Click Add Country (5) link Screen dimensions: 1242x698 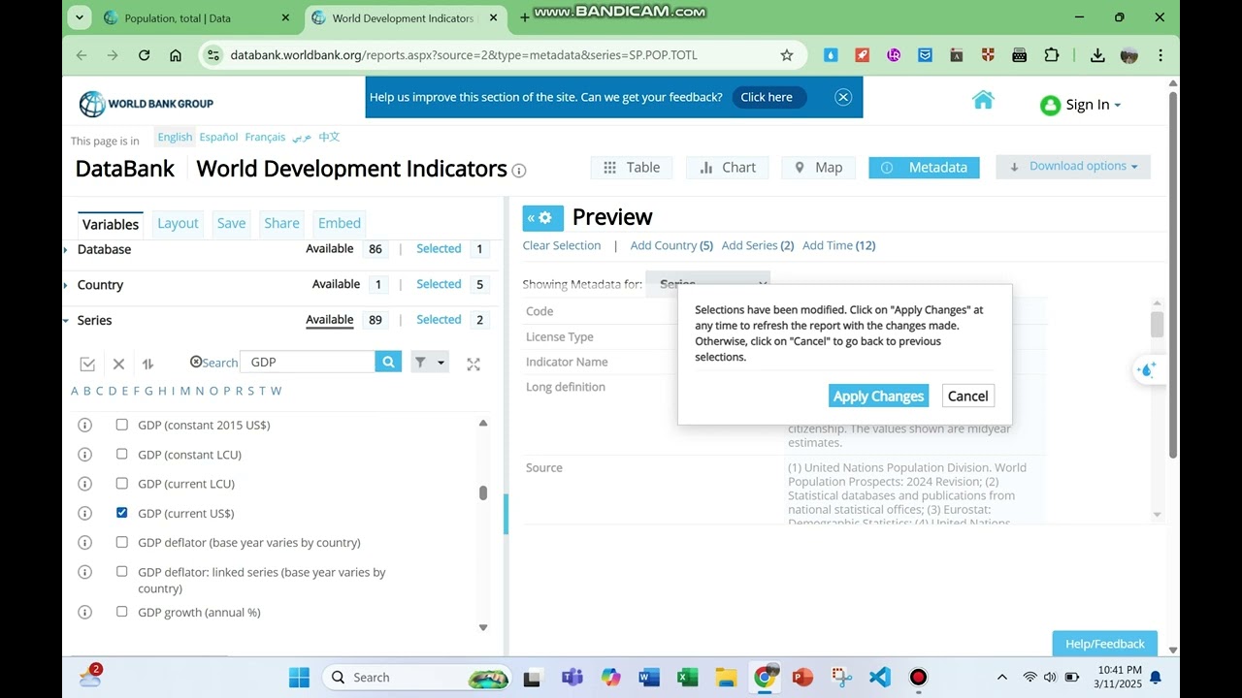pos(671,245)
